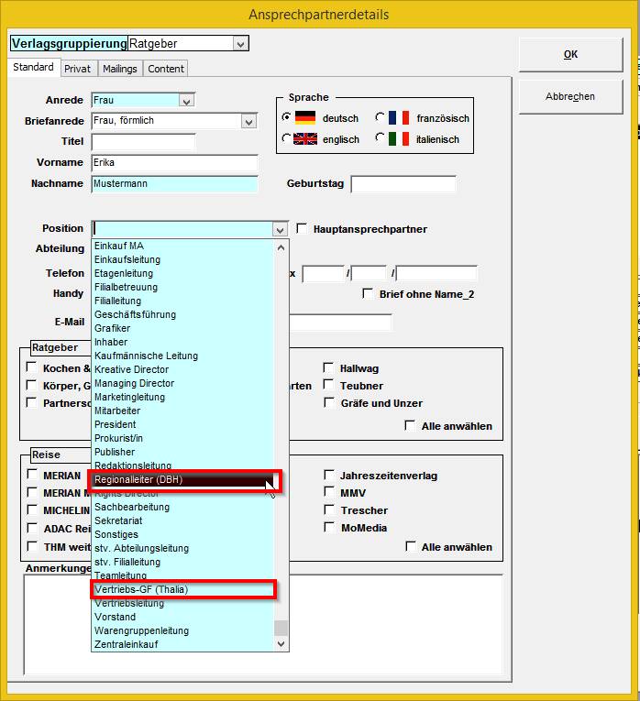Choose Mitarbeiter from the list

coord(182,411)
